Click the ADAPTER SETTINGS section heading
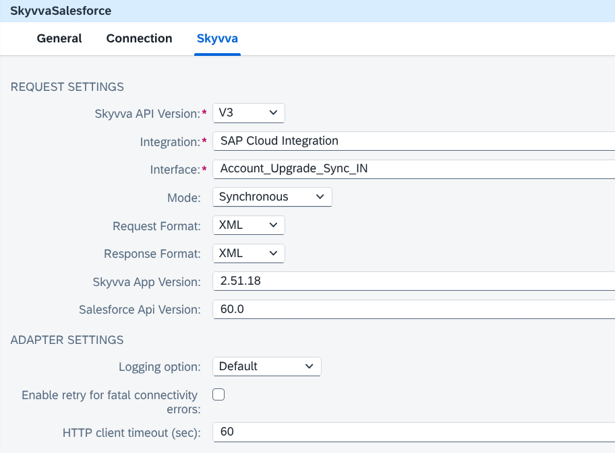The height and width of the screenshot is (453, 615). tap(67, 340)
